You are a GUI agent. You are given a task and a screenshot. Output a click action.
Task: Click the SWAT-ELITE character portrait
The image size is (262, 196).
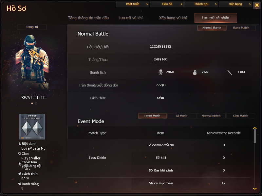pos(32,63)
